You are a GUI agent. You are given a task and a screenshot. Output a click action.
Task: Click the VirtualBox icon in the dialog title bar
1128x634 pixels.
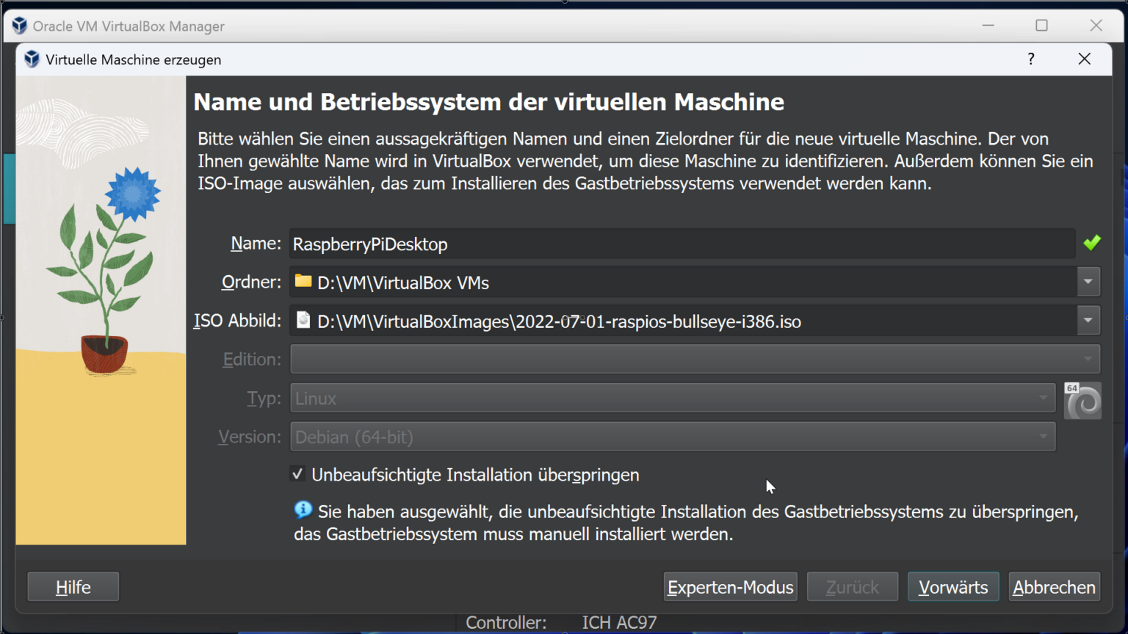pos(32,59)
